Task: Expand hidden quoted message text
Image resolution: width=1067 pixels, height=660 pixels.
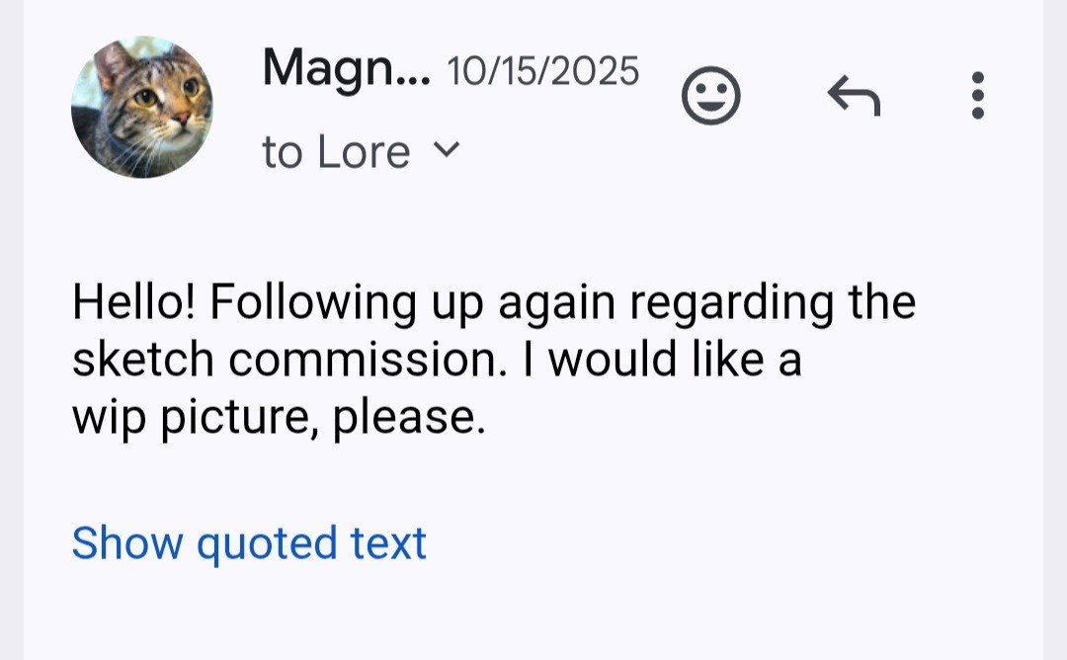Action: [249, 543]
